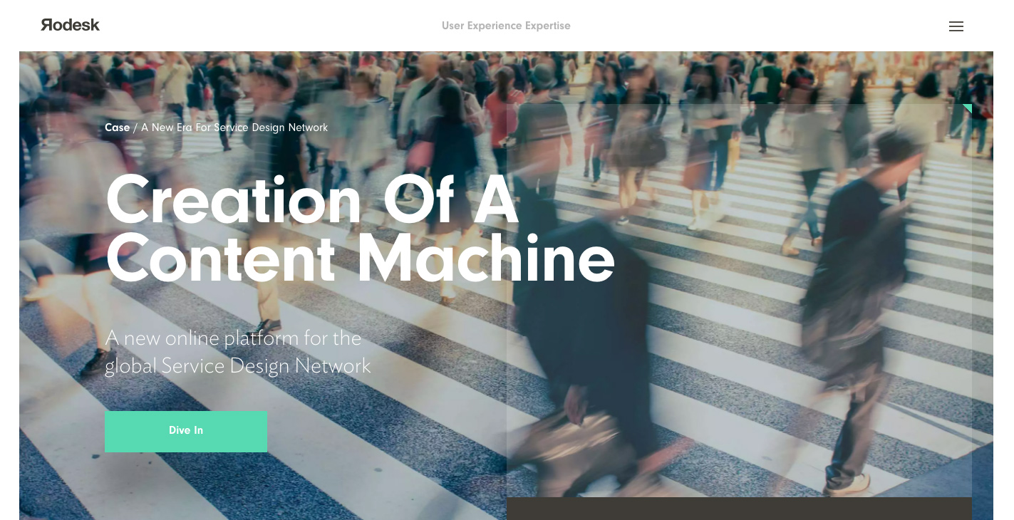1014x520 pixels.
Task: Click the green corner marker on overlay panel
Action: coord(967,108)
